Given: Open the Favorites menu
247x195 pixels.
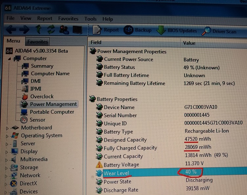Looking at the screenshot, I should tap(68, 19).
